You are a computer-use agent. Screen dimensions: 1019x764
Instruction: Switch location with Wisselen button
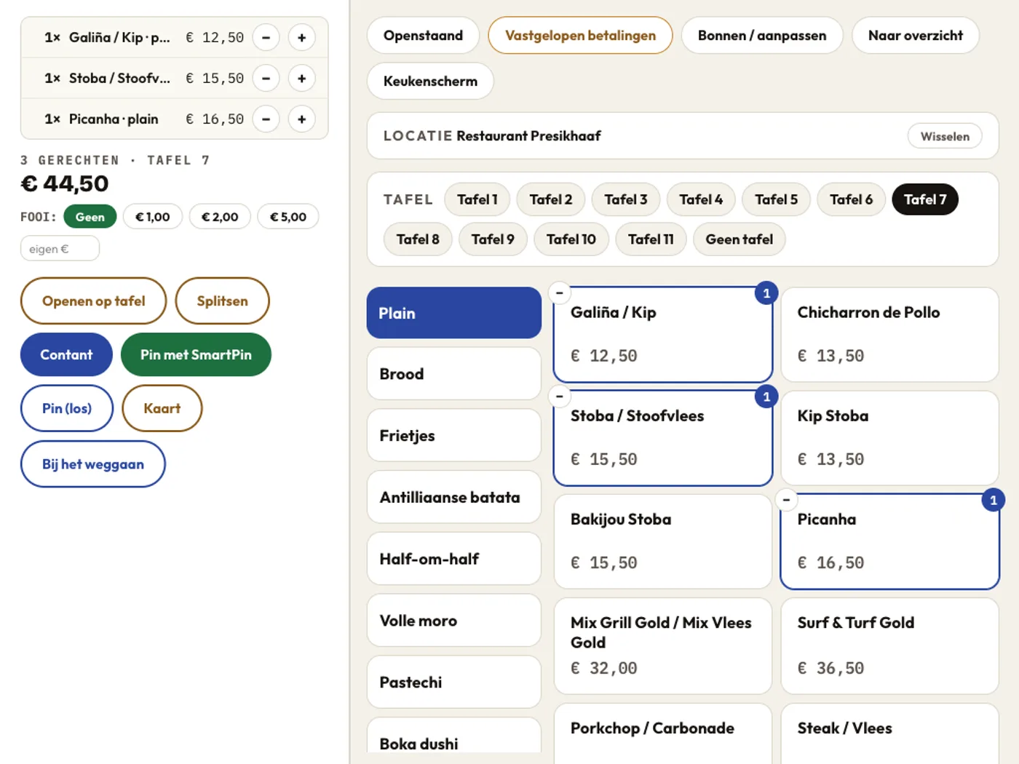tap(945, 136)
